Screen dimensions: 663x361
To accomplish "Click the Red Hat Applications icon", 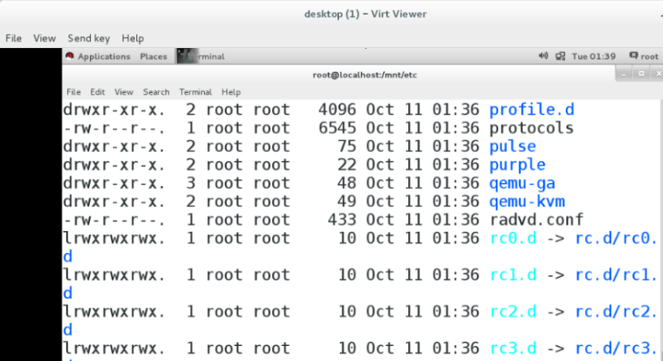I will (69, 56).
